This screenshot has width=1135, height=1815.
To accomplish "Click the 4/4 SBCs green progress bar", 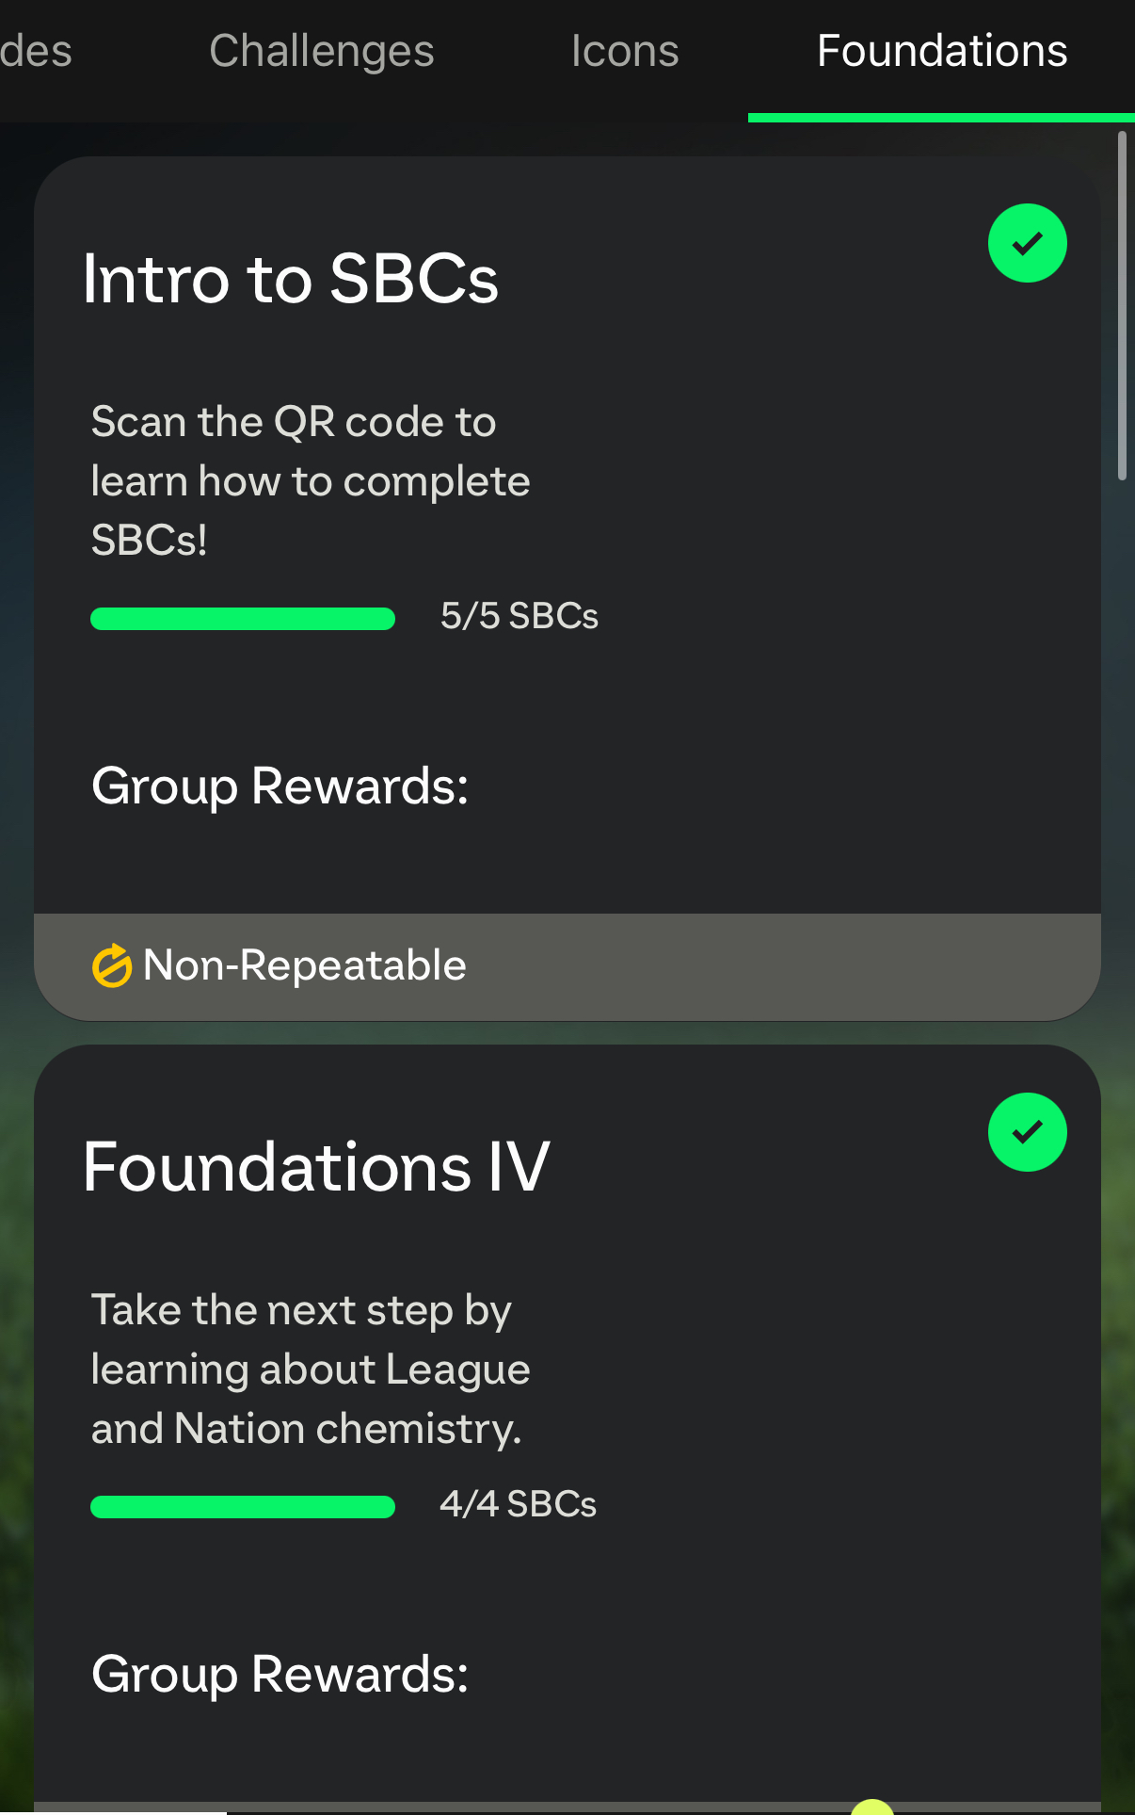I will [x=243, y=1507].
